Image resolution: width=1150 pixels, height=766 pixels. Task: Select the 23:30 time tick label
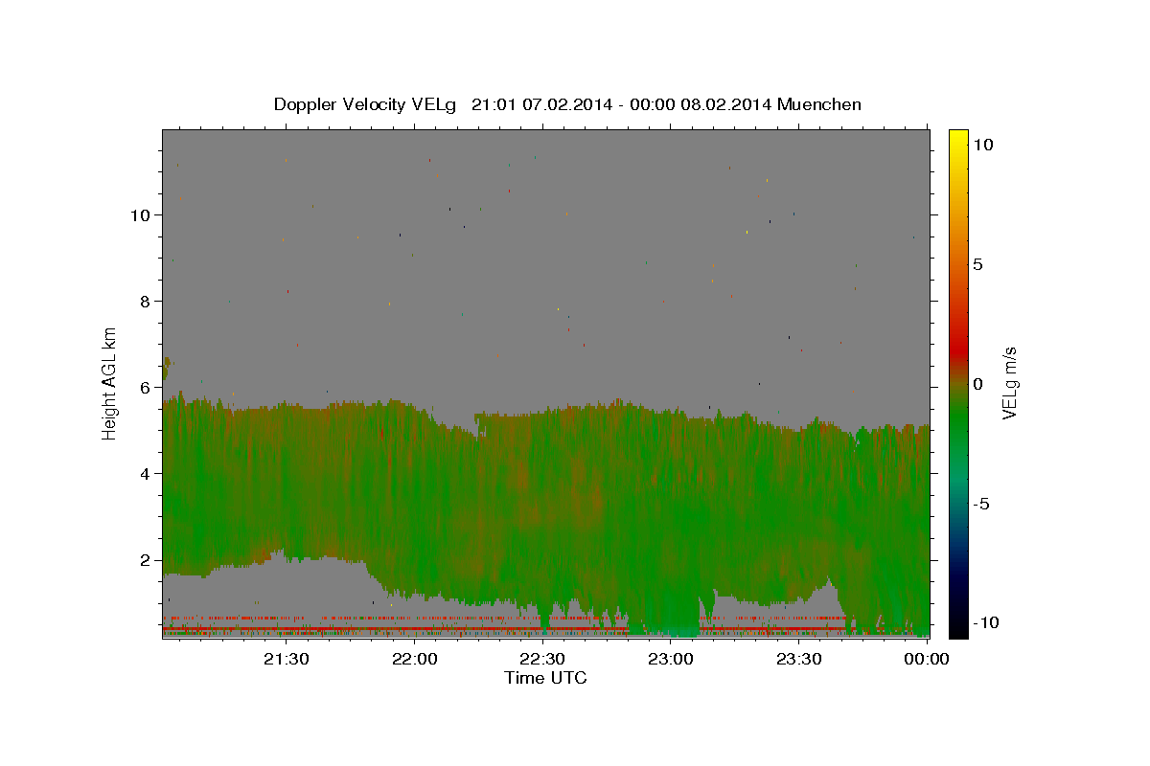(799, 658)
